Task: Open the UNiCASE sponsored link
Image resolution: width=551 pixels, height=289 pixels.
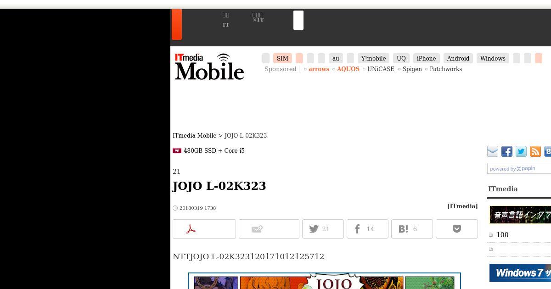Action: (381, 69)
